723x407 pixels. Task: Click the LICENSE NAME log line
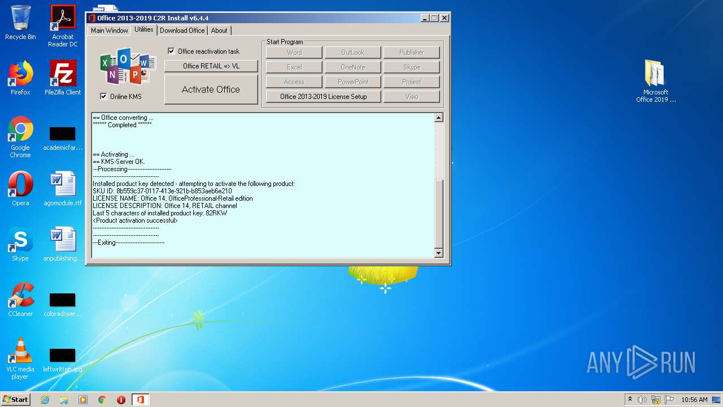pyautogui.click(x=173, y=198)
